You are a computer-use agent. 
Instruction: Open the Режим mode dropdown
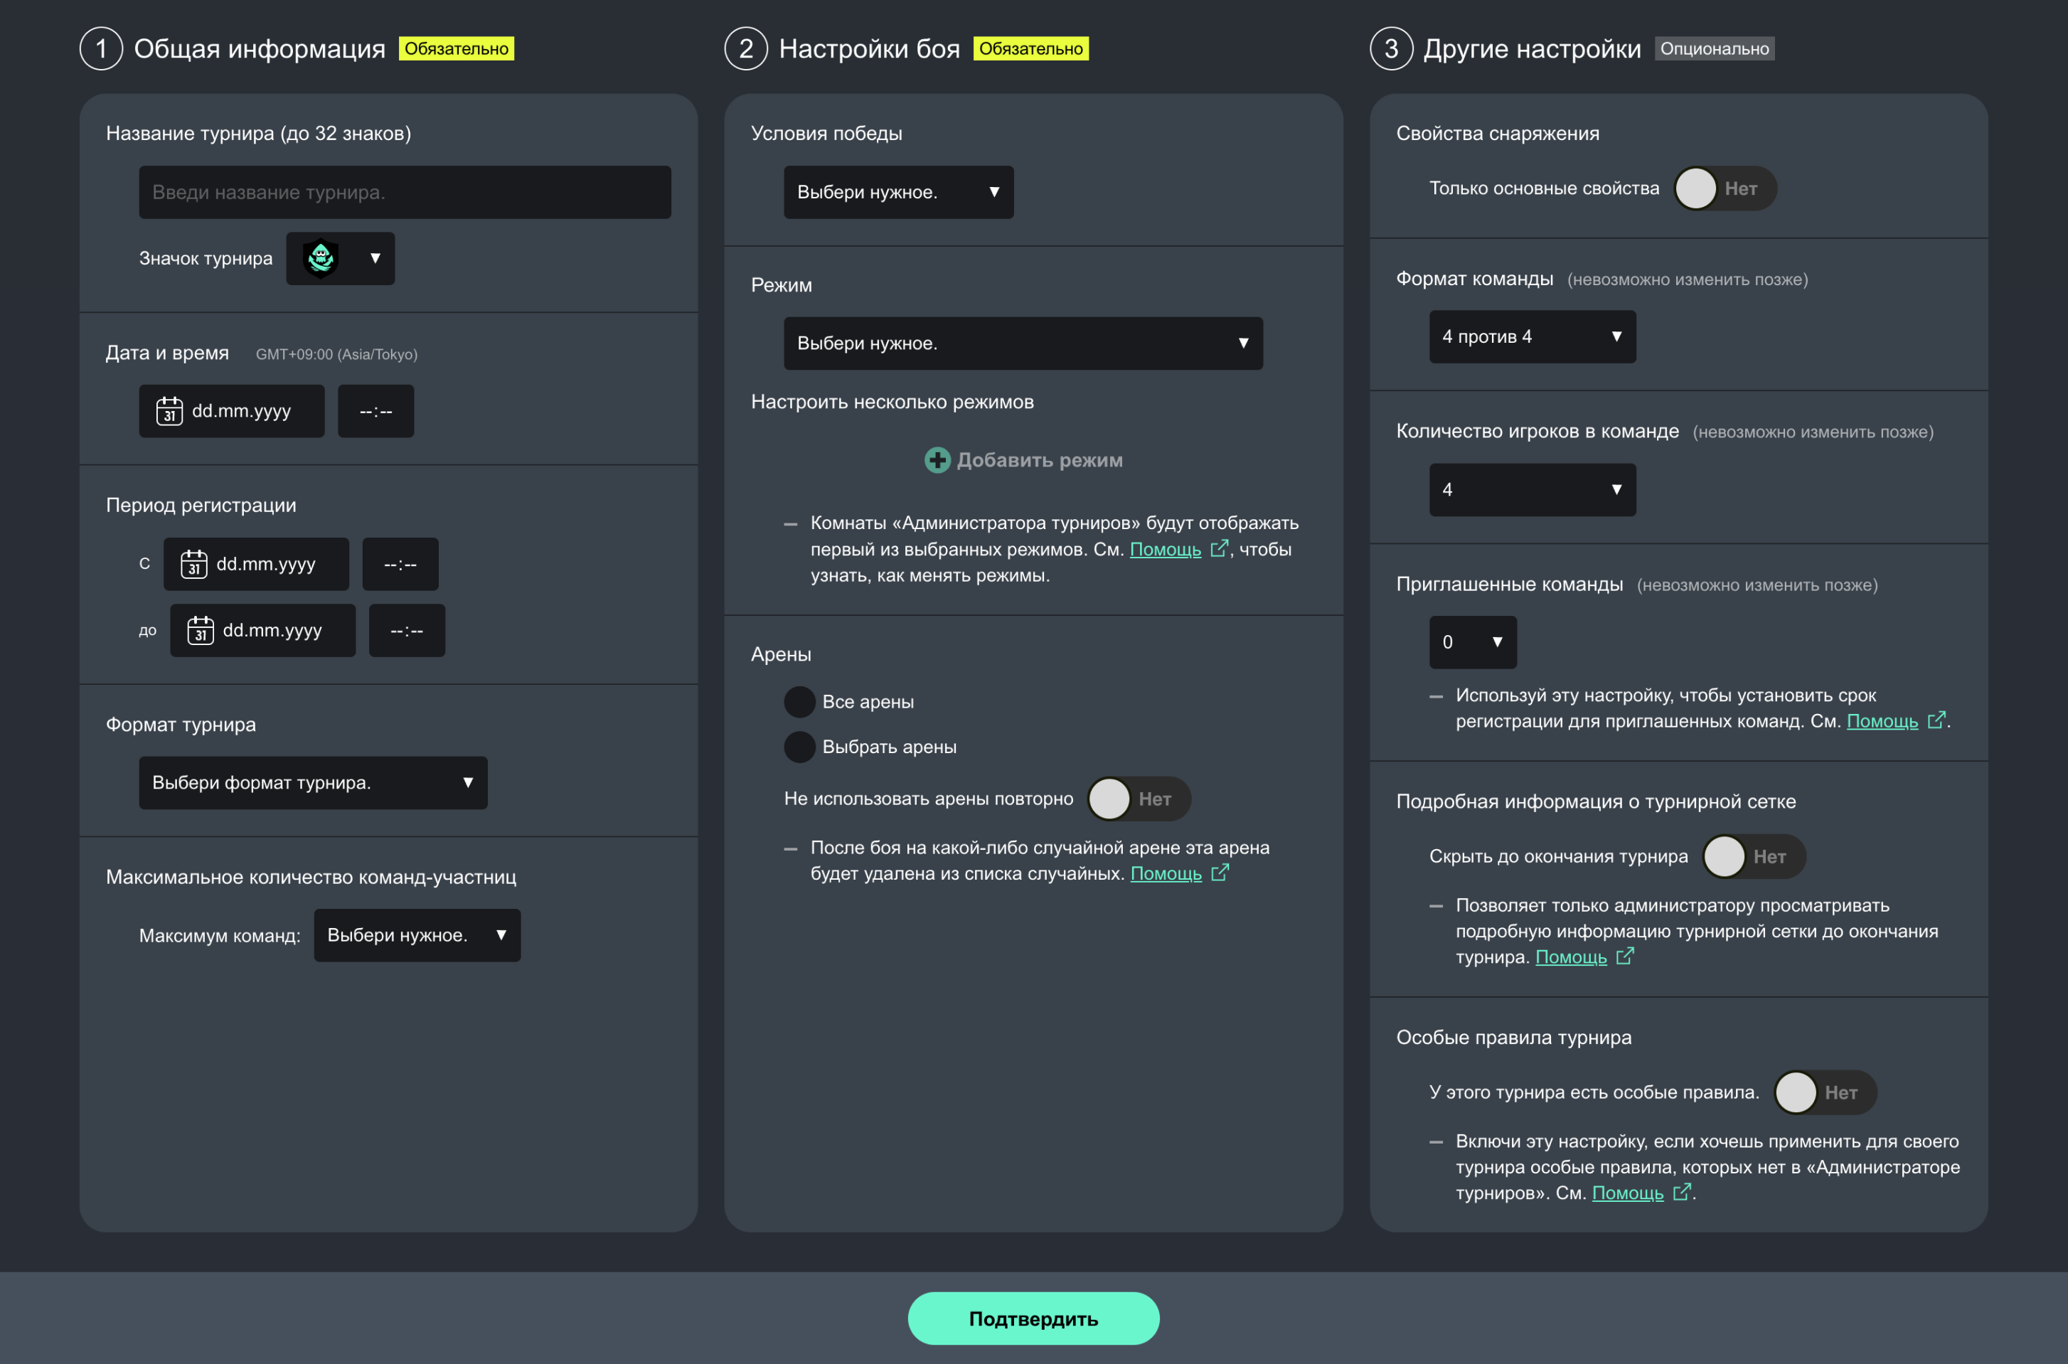pyautogui.click(x=1023, y=343)
